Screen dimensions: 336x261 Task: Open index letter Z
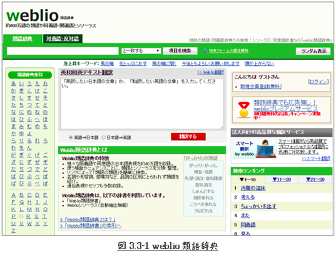[14, 231]
